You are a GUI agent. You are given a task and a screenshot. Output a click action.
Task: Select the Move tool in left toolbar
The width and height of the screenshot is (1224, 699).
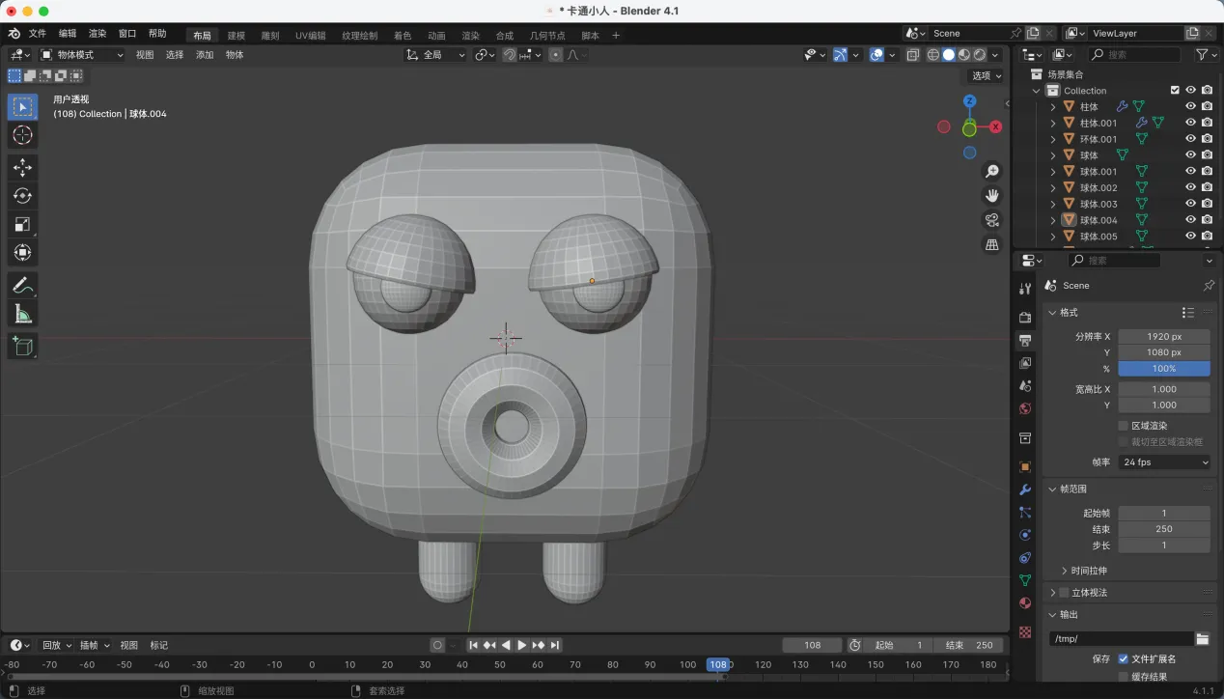tap(22, 167)
